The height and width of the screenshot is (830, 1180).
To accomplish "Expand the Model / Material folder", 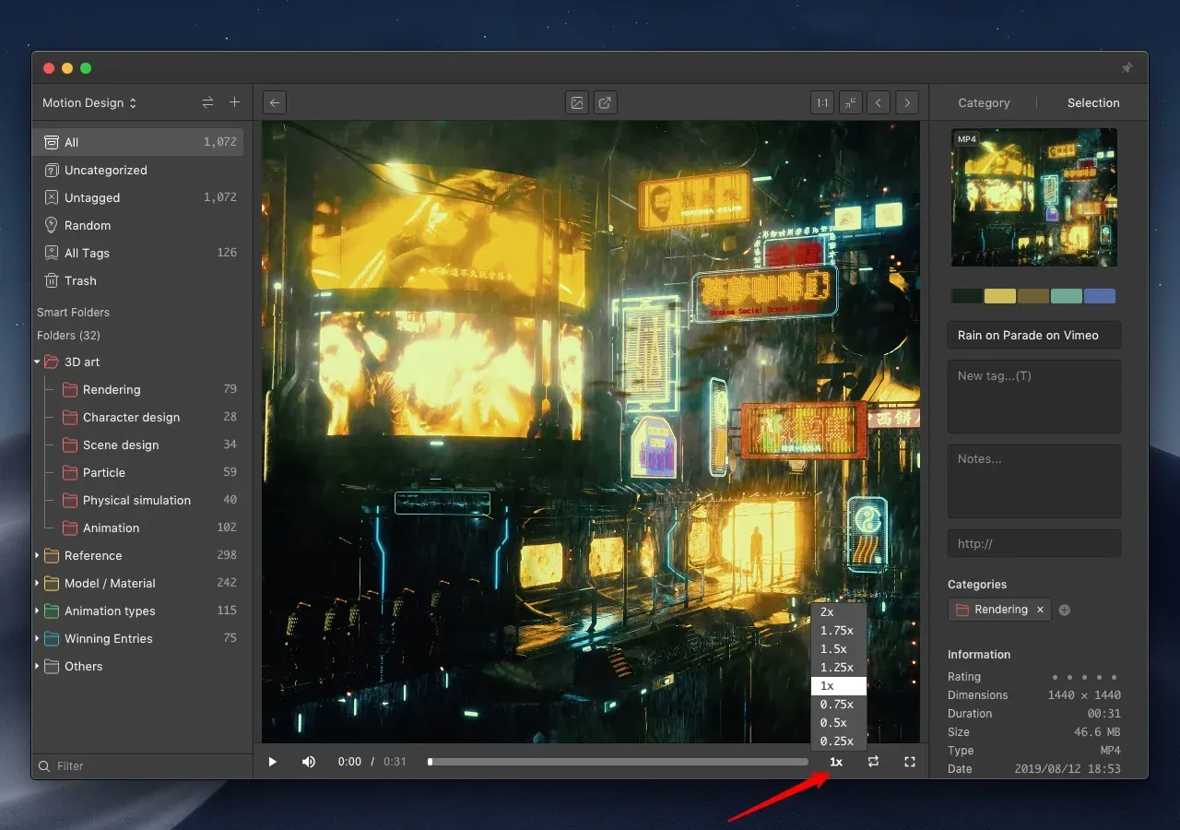I will tap(38, 583).
